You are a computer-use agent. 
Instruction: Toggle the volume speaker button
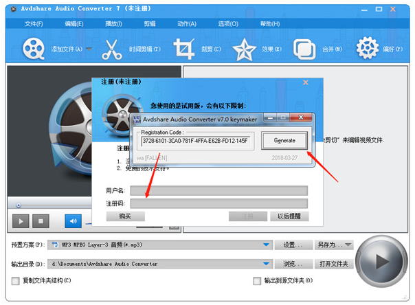click(73, 221)
